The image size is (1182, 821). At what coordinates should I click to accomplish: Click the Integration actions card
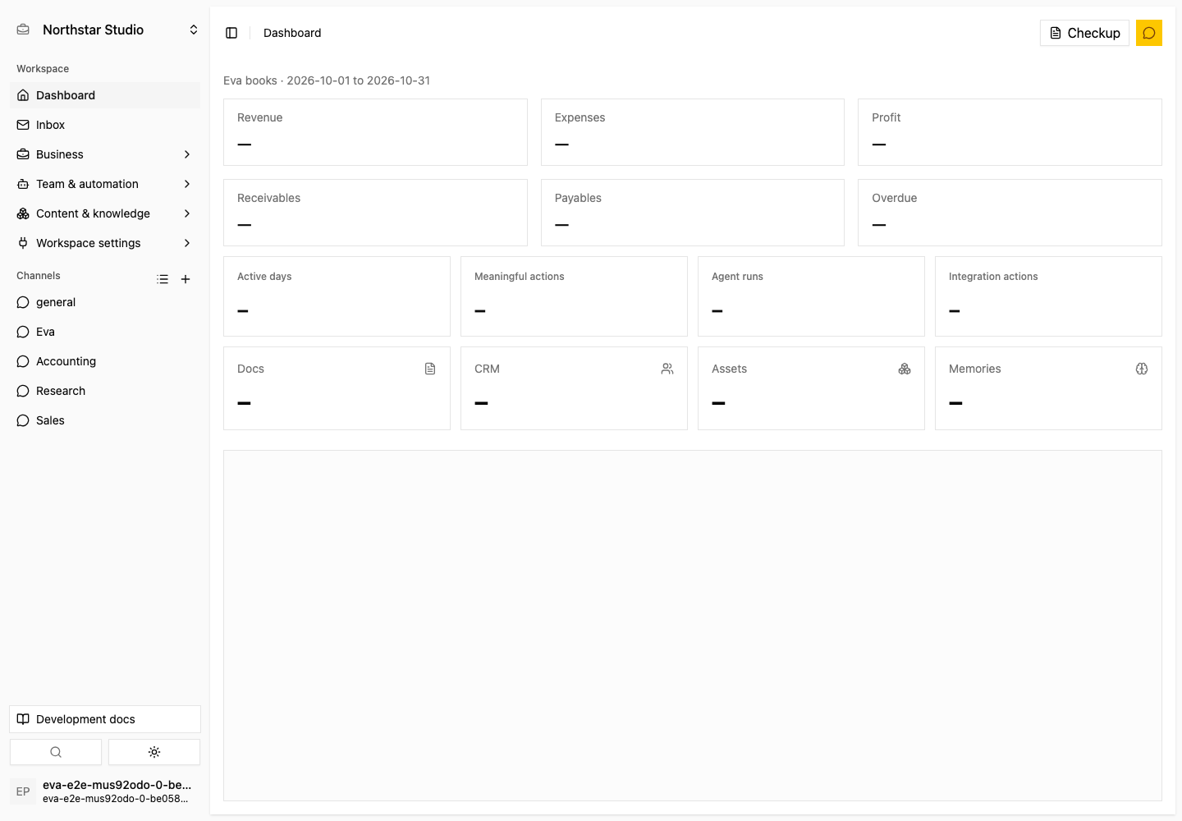[x=1048, y=296]
